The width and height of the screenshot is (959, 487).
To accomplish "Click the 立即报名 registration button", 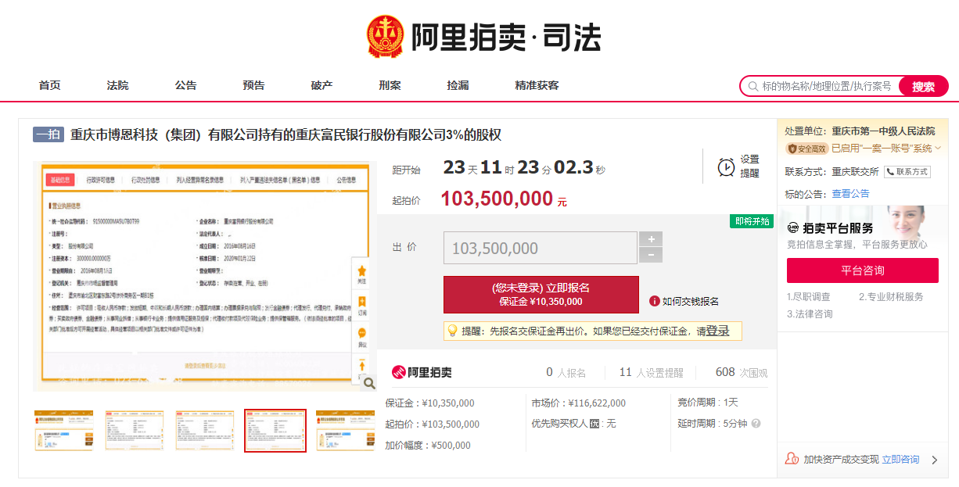I will click(541, 294).
